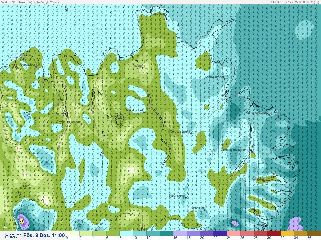
Task: Click the Veðurstofa Íslands logo
Action: tap(11, 236)
